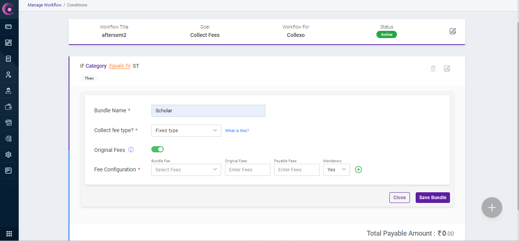Screen dimensions: 519x241
Task: Edit workflow details via header pencil icon
Action: tap(453, 31)
